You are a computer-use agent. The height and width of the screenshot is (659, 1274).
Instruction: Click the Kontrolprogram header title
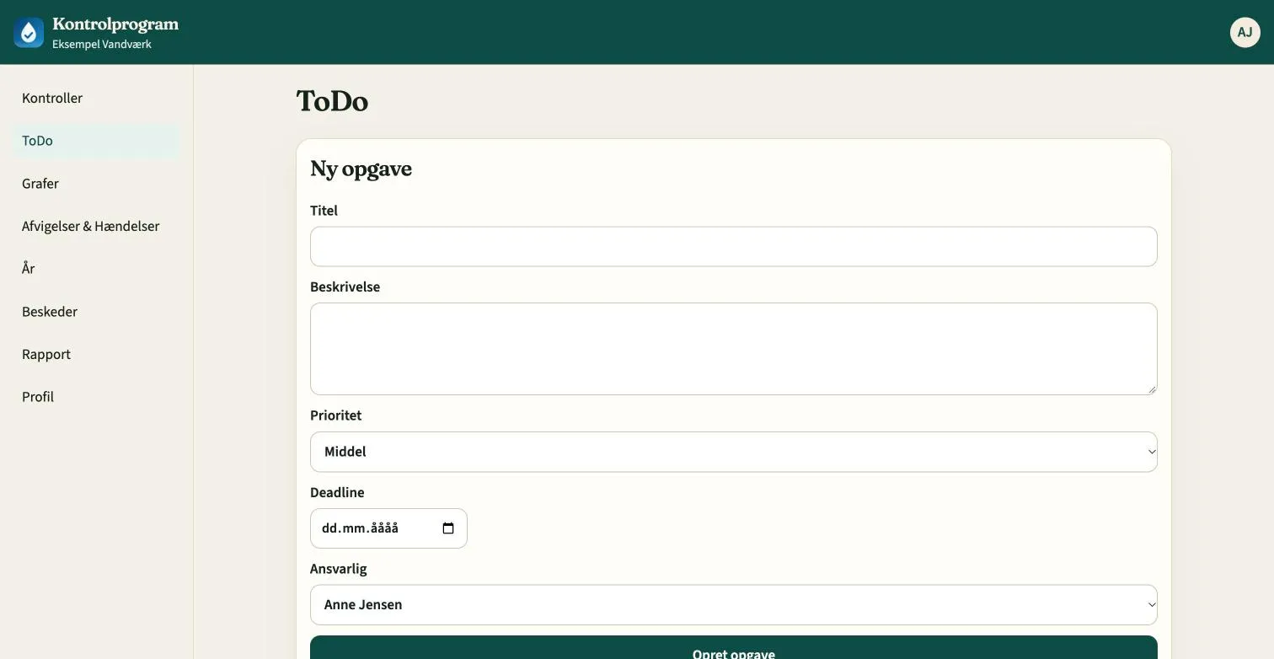click(x=115, y=24)
